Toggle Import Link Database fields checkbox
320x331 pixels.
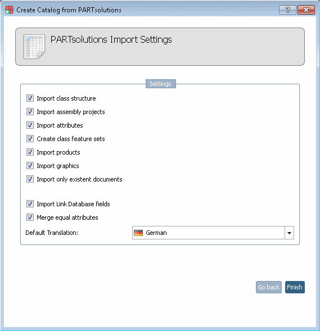point(30,204)
